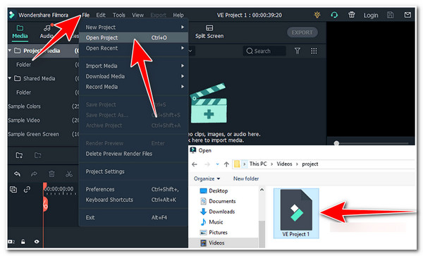The width and height of the screenshot is (423, 256).
Task: Click the redo arrow icon
Action: click(34, 174)
